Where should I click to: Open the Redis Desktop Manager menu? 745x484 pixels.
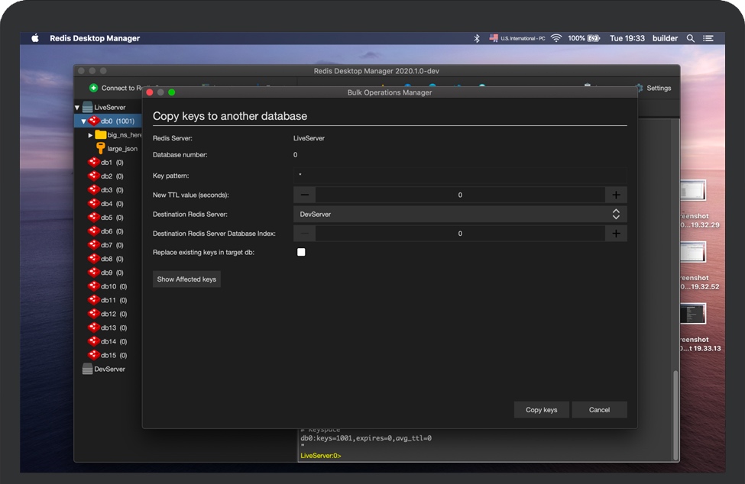pyautogui.click(x=95, y=38)
